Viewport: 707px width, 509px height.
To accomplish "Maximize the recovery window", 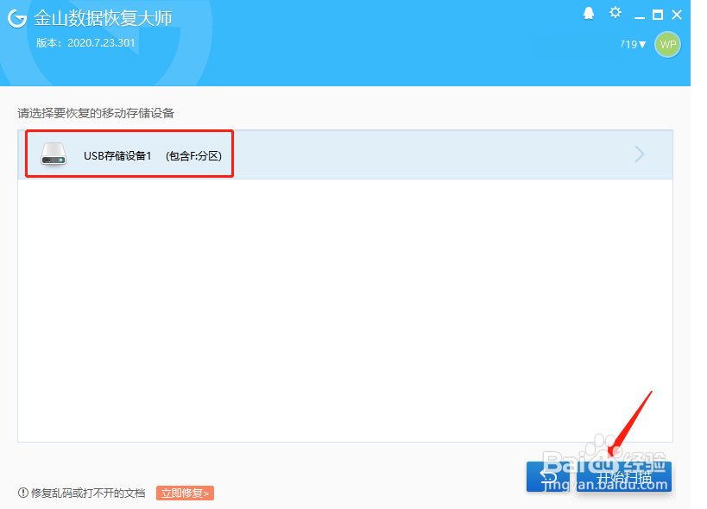I will [658, 15].
